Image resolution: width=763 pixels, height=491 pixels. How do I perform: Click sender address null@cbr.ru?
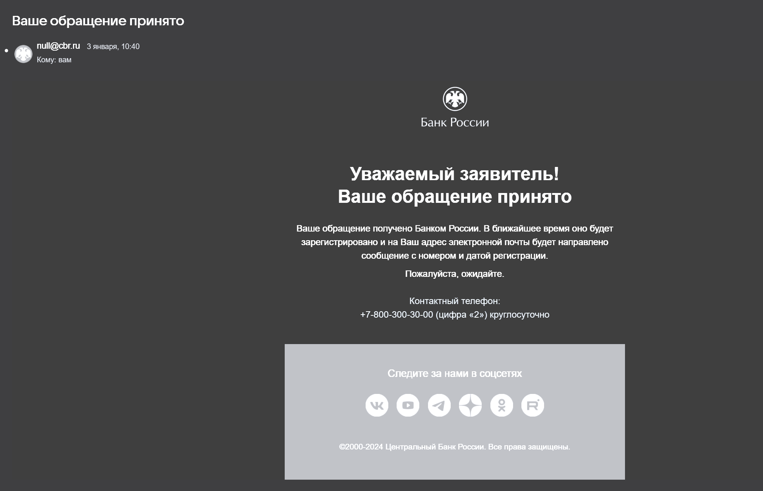58,46
